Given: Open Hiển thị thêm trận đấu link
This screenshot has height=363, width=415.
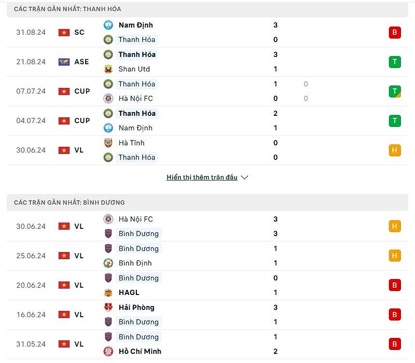Looking at the screenshot, I should click(x=202, y=177).
